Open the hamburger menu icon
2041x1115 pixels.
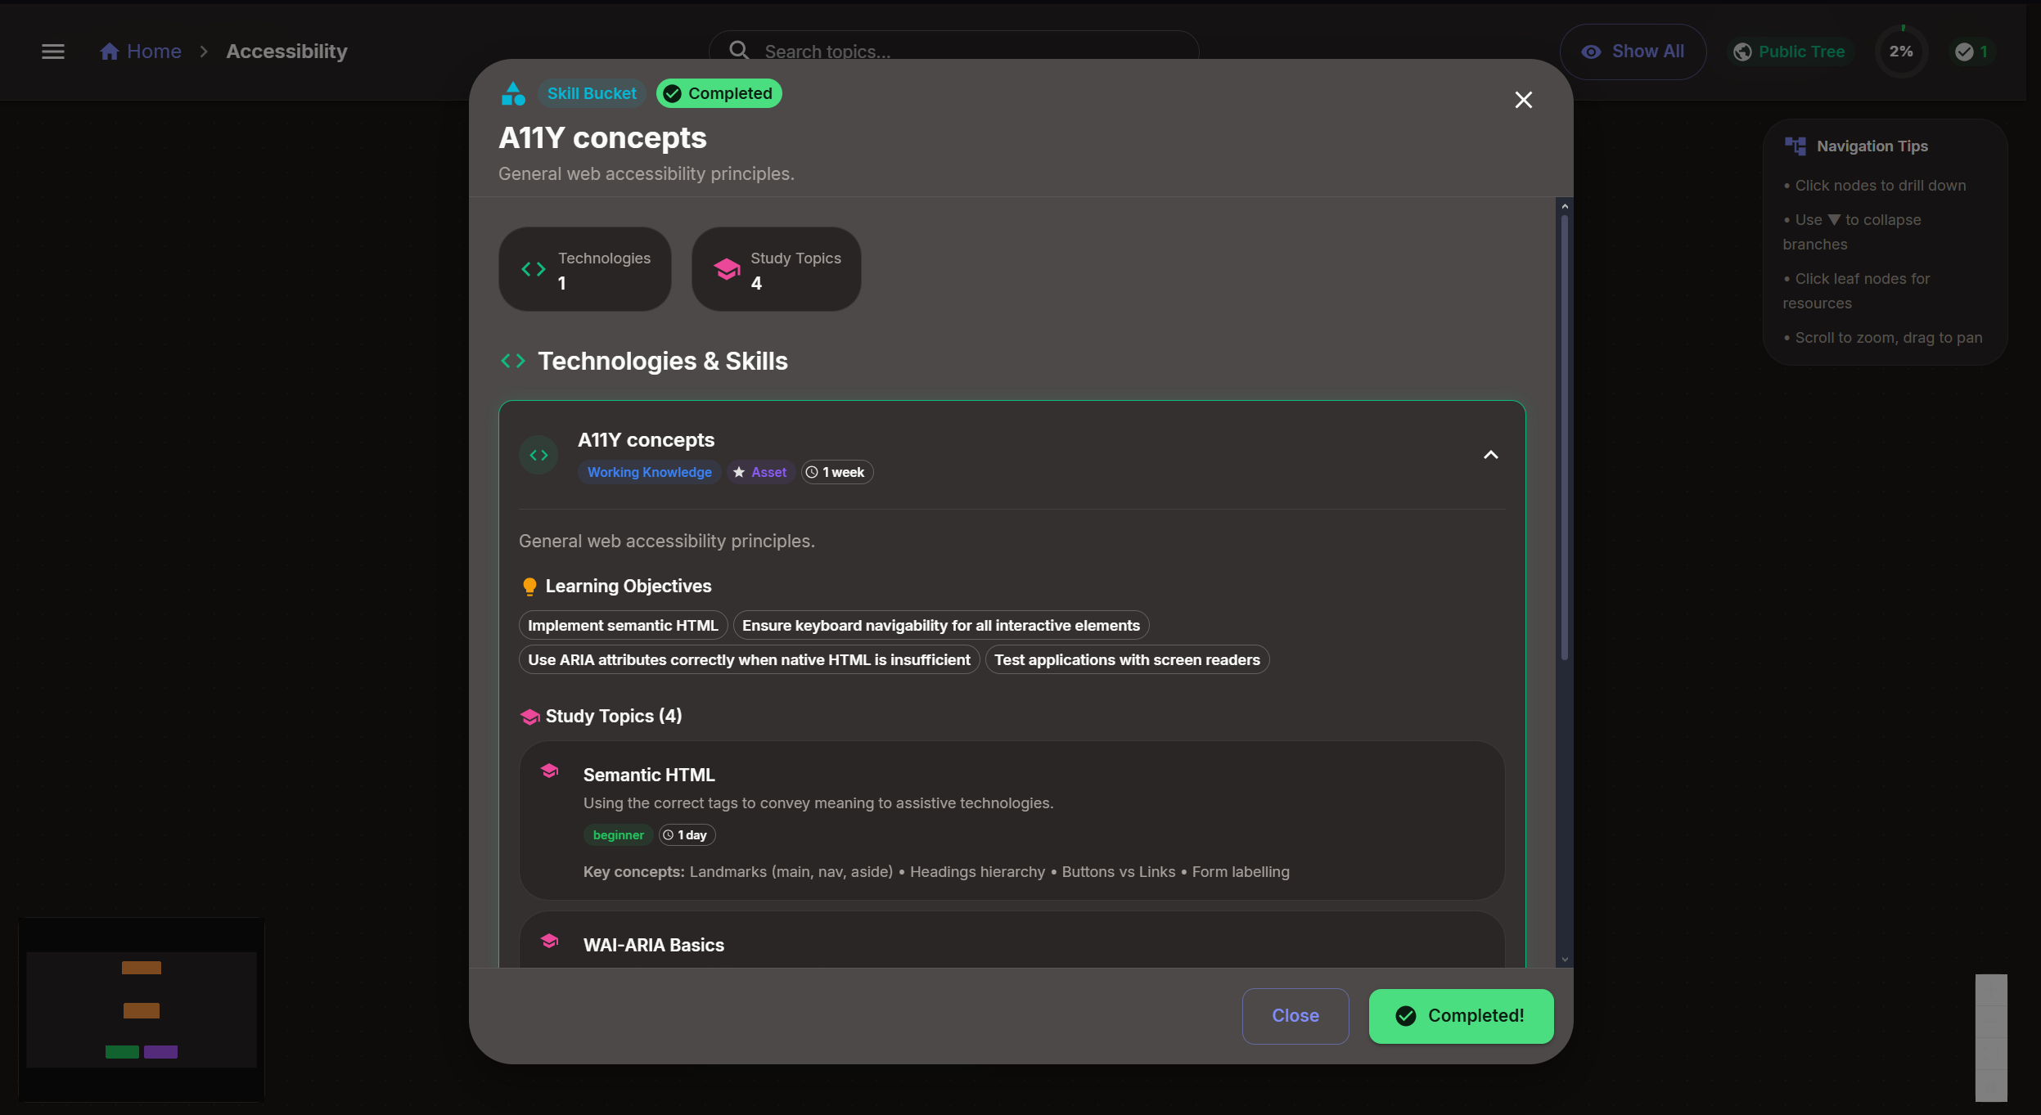(53, 52)
